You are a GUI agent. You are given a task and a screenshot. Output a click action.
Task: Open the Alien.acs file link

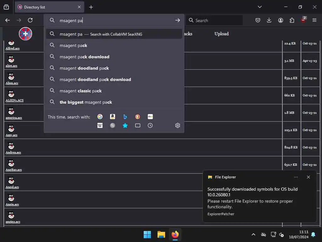tap(12, 83)
